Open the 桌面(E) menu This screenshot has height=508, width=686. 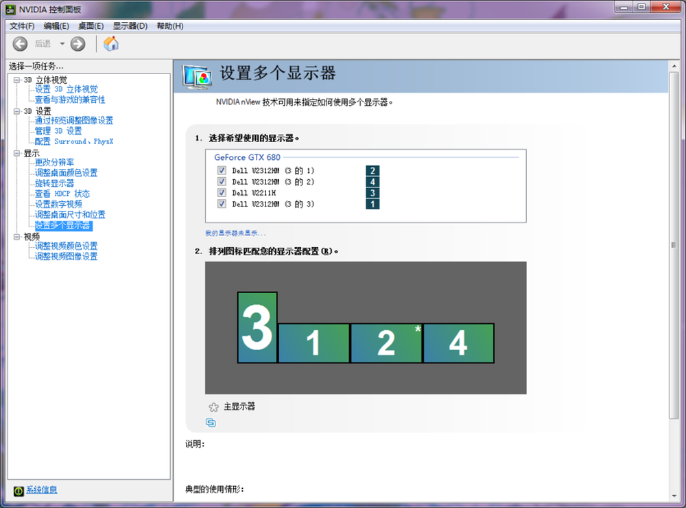click(x=91, y=26)
